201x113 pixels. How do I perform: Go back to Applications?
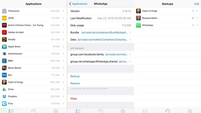pyautogui.click(x=78, y=4)
